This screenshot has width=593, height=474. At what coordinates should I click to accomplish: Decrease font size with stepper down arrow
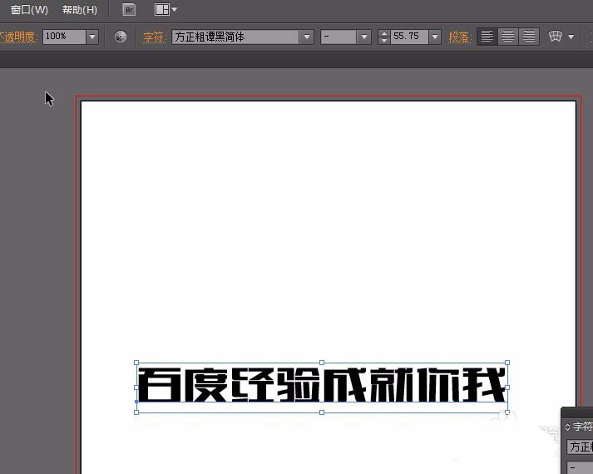pos(384,41)
